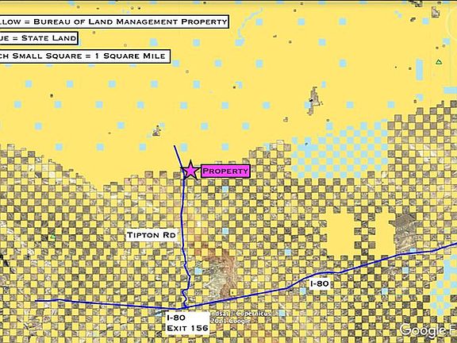Click the pink star property marker
Viewport: 457px width, 343px height.
[x=190, y=171]
